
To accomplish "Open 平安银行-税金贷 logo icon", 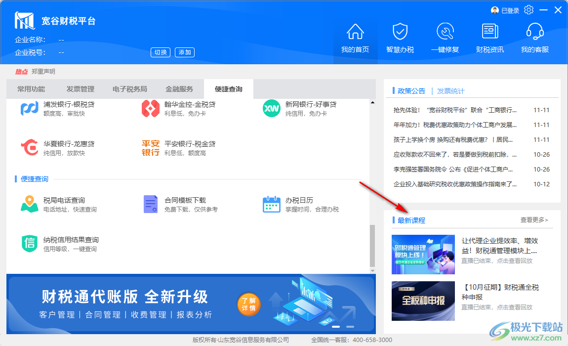I will [x=150, y=148].
